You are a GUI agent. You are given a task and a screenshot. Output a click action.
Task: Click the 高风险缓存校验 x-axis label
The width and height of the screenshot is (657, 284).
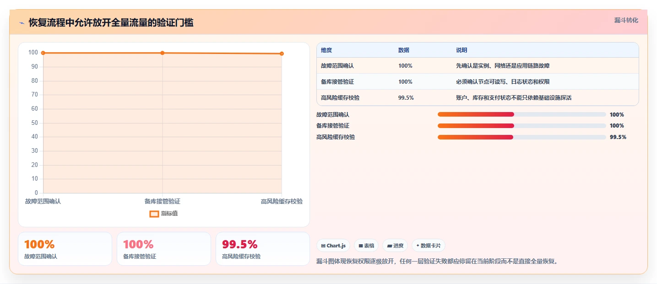point(282,201)
